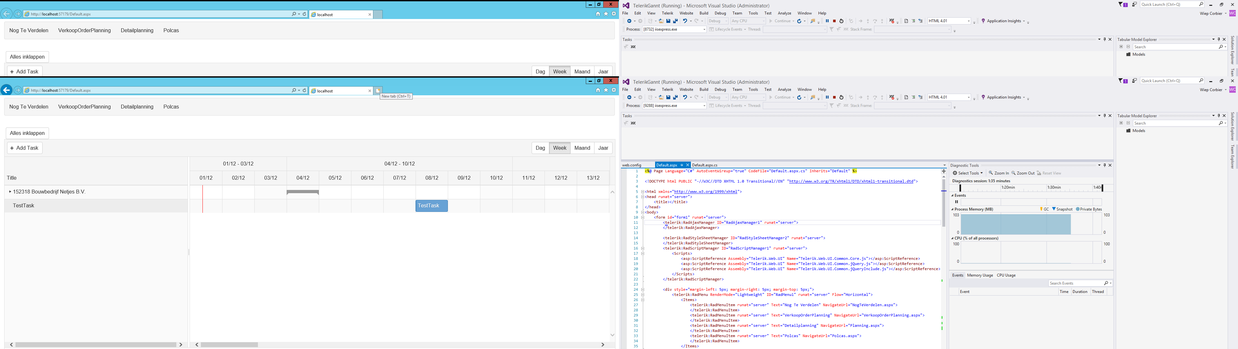
Task: Pin the Diagnostic Tools panel
Action: (x=1105, y=165)
